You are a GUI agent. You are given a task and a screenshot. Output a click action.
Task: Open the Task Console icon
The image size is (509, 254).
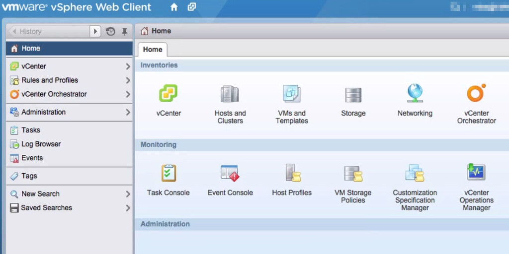pos(169,173)
